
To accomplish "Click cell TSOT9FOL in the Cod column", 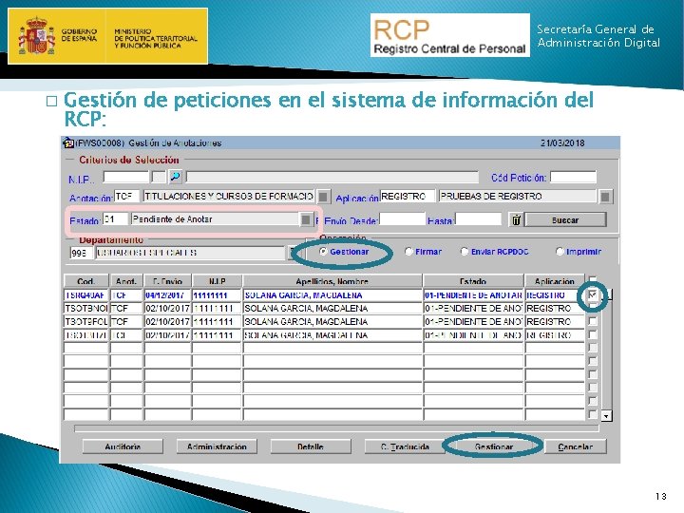I will [x=85, y=321].
